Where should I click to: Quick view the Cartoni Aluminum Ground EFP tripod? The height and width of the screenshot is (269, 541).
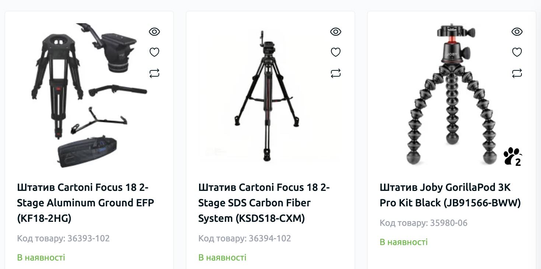154,32
